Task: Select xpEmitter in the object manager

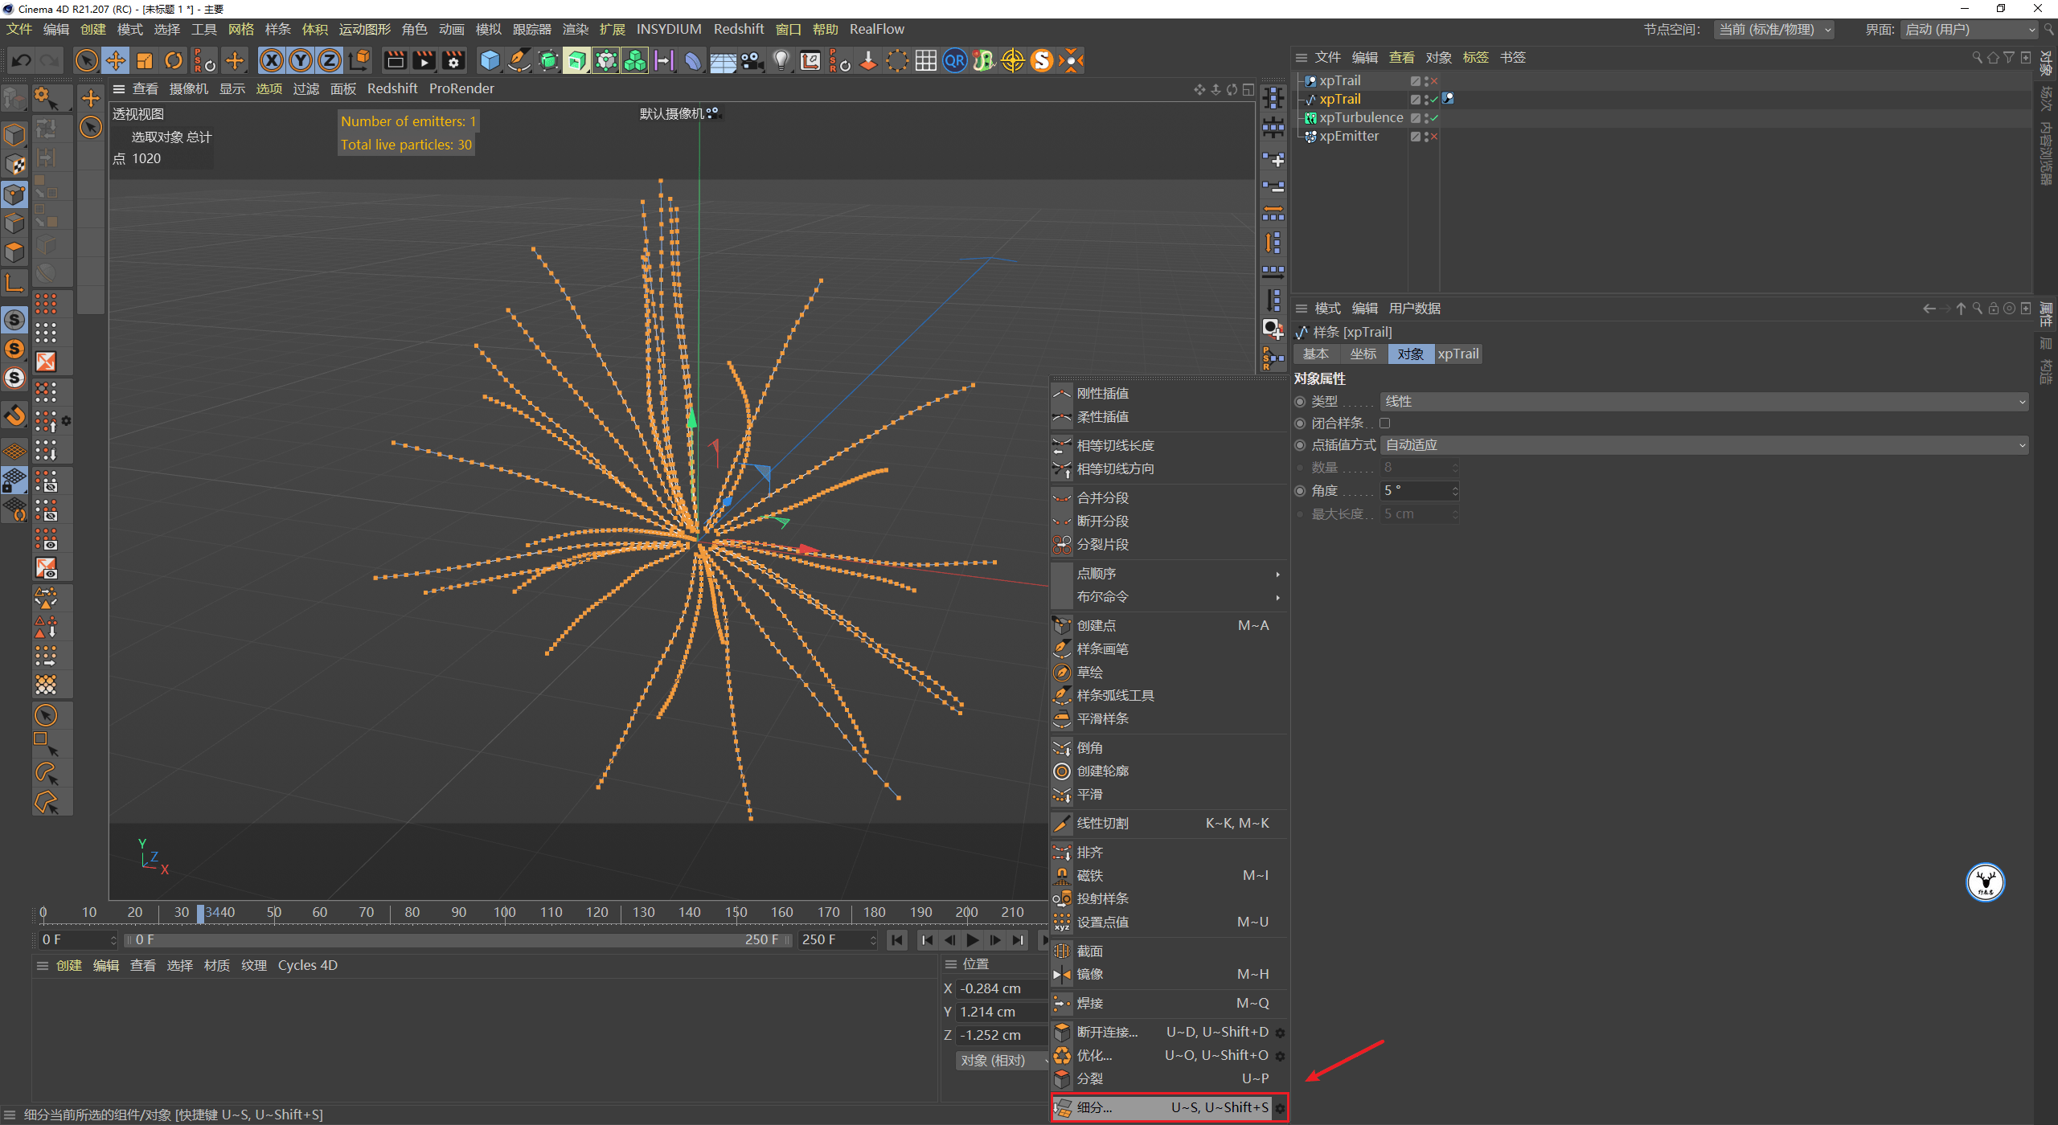Action: [1349, 136]
